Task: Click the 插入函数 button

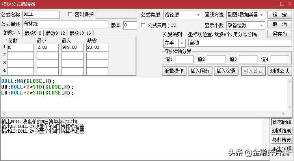Action: [x=200, y=71]
